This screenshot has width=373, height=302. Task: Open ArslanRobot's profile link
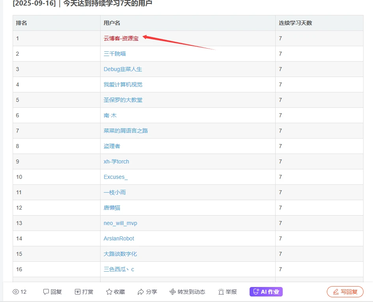(119, 238)
